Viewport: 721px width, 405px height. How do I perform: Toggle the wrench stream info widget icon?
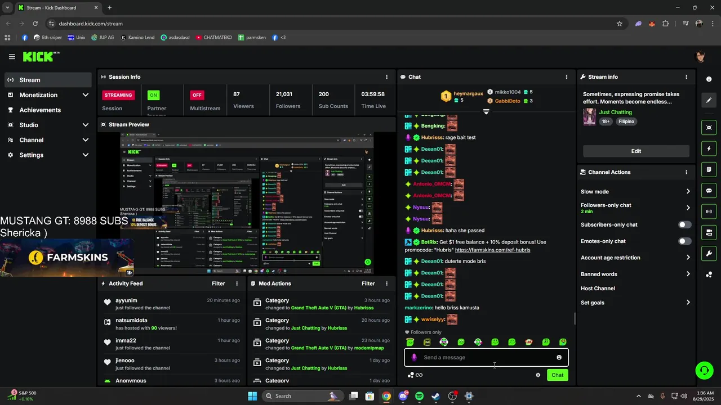point(709,253)
